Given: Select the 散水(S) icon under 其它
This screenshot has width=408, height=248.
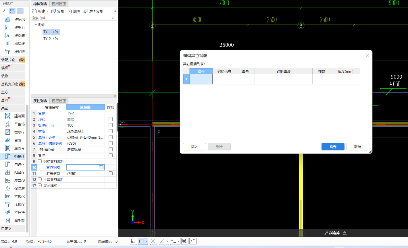Looking at the screenshot, I should coord(8,132).
